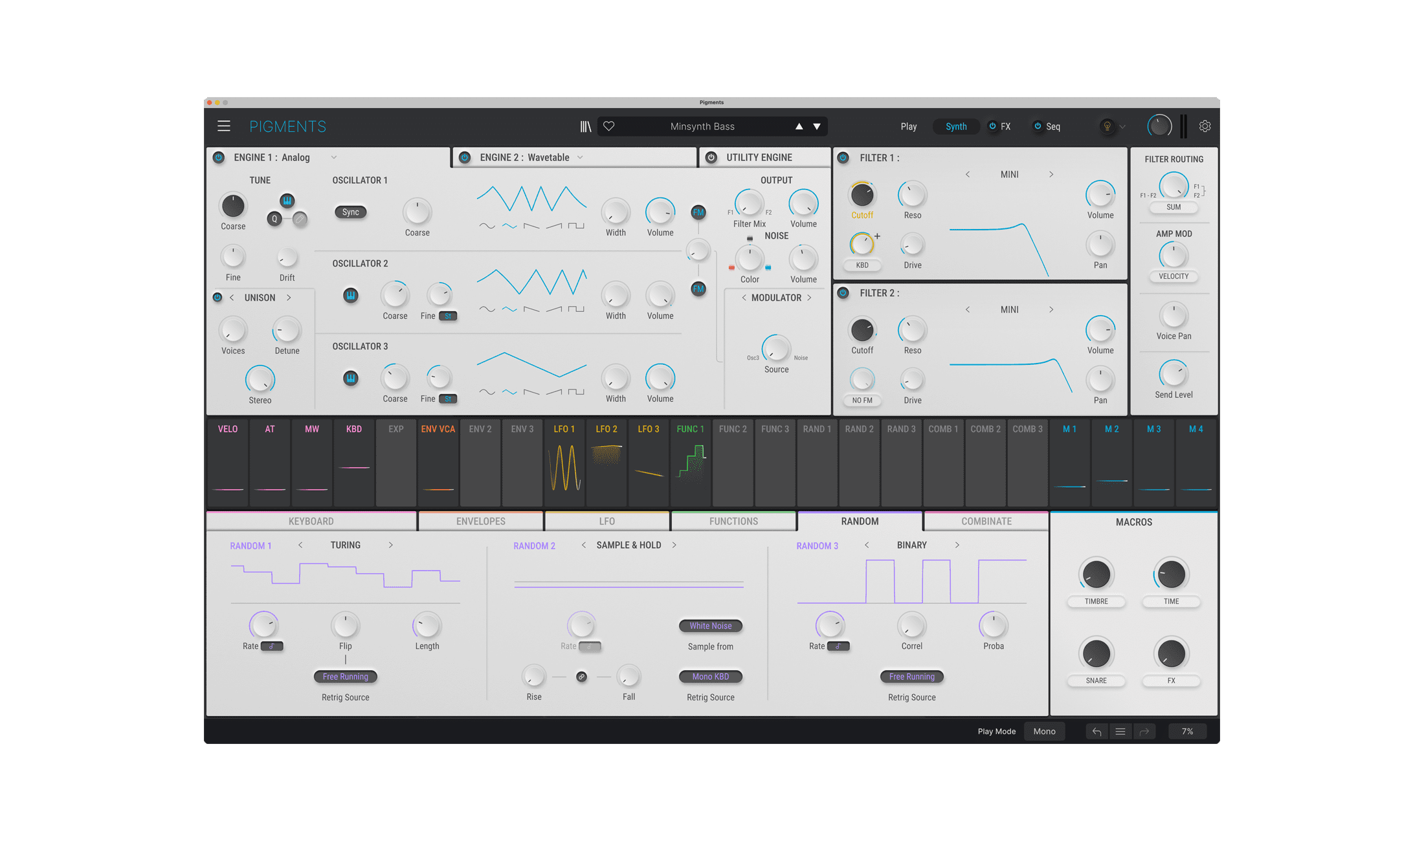Open the history list icon at bottom right
1424x841 pixels.
(1120, 731)
